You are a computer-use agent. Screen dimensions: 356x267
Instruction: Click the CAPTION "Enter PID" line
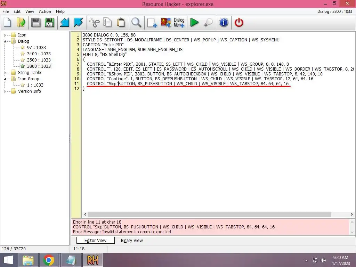point(103,45)
